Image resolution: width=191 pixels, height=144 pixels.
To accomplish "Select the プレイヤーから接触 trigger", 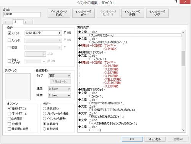I will [44, 114].
